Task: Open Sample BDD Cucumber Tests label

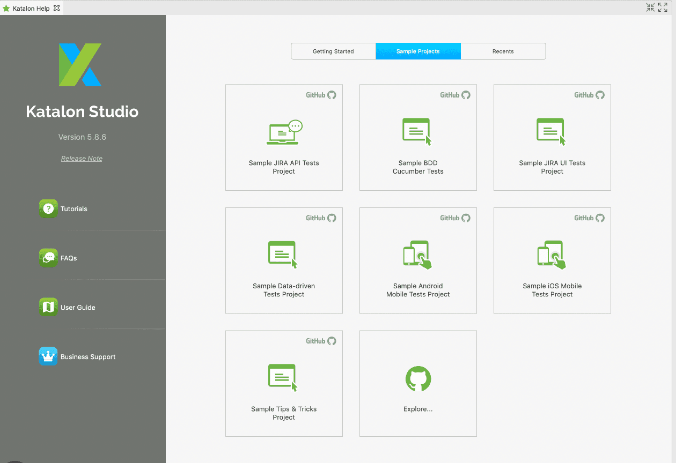Action: click(x=418, y=167)
